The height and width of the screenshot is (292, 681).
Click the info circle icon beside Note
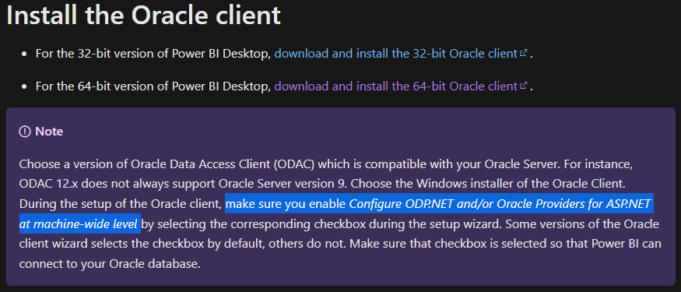point(25,132)
